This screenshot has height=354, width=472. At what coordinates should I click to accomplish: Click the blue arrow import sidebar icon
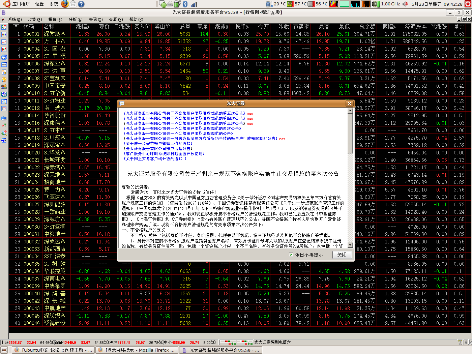tap(4, 140)
